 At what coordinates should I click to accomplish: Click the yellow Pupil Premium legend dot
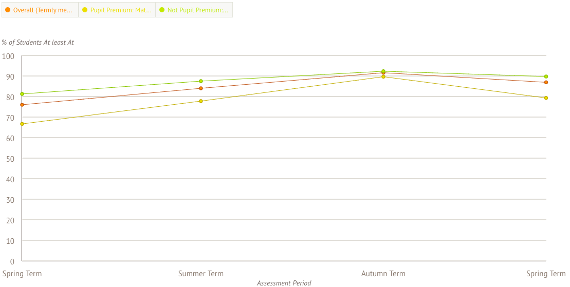point(85,10)
